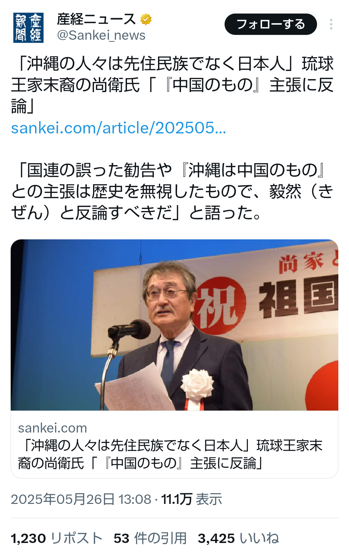Click the red 祝 circle on the banner
349x553 pixels.
click(x=220, y=305)
